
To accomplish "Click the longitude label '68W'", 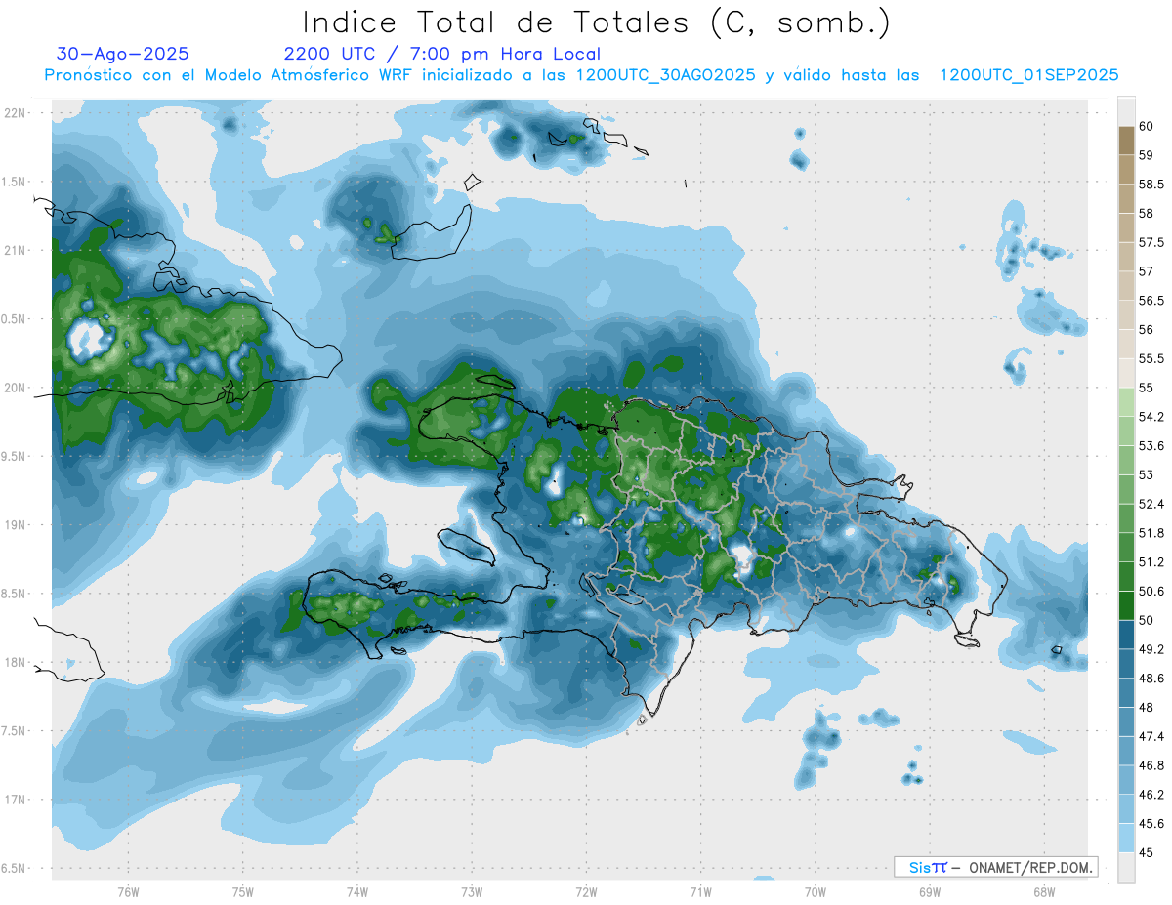I will pos(1044,891).
